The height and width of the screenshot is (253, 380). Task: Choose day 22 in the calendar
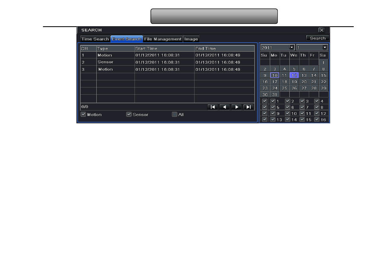[323, 82]
